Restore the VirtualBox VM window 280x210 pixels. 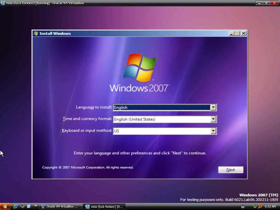pyautogui.click(x=266, y=3)
